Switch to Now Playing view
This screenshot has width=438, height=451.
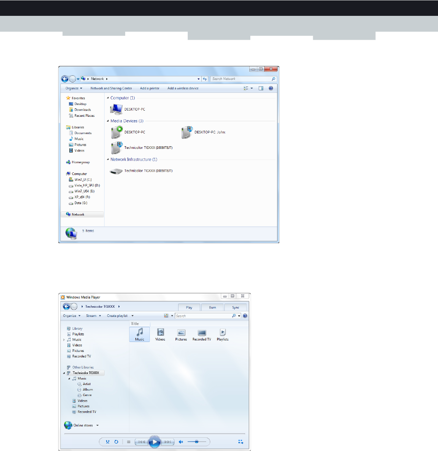tap(241, 442)
